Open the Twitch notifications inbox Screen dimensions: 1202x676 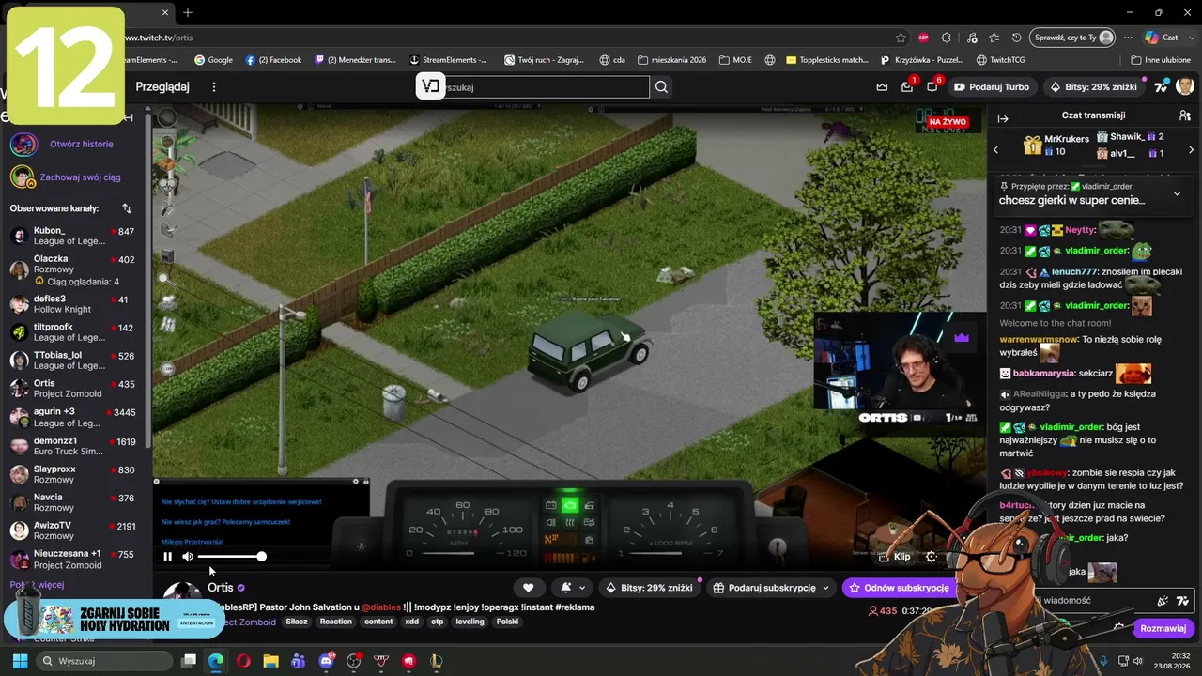(907, 86)
